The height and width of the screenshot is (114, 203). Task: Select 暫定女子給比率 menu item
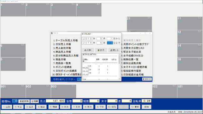pos(131,52)
